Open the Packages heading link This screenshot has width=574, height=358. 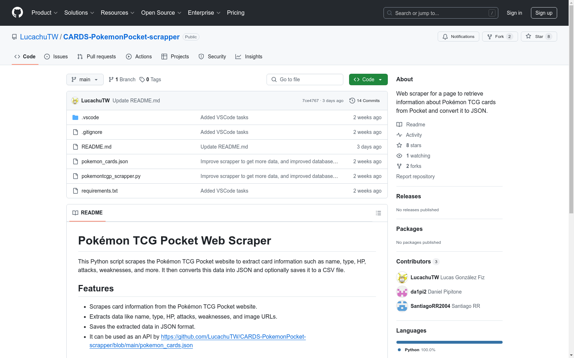coord(409,229)
